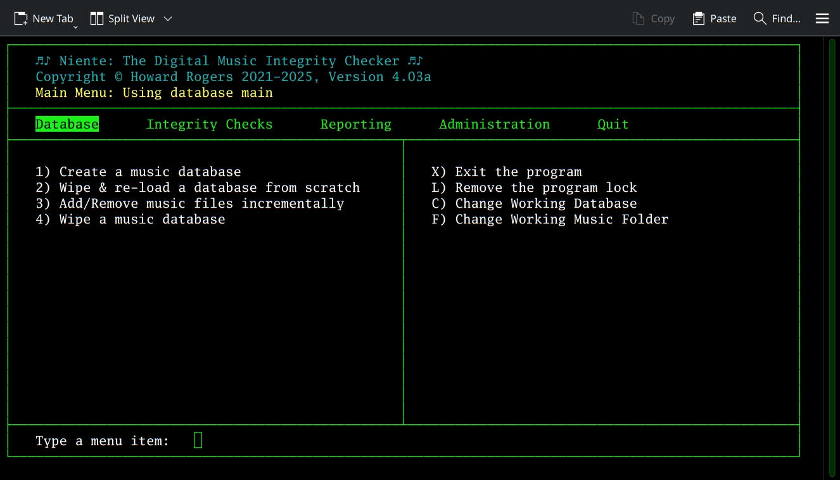Expand the Database menu
Screen dimensions: 840x480
tap(67, 123)
